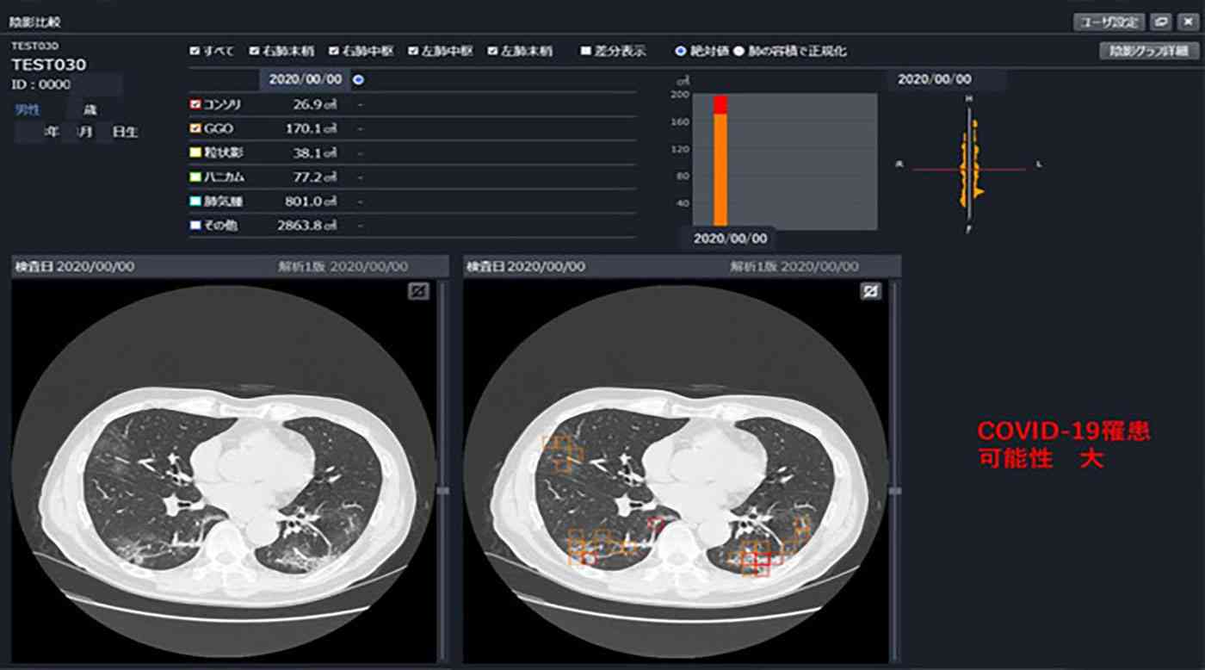
Task: Click the restore window icon beside ユーザ設定
Action: (x=1161, y=22)
